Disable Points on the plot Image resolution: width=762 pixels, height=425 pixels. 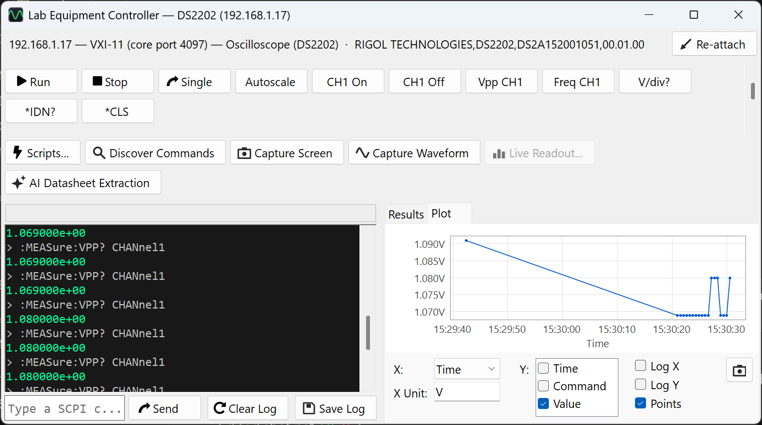click(641, 403)
